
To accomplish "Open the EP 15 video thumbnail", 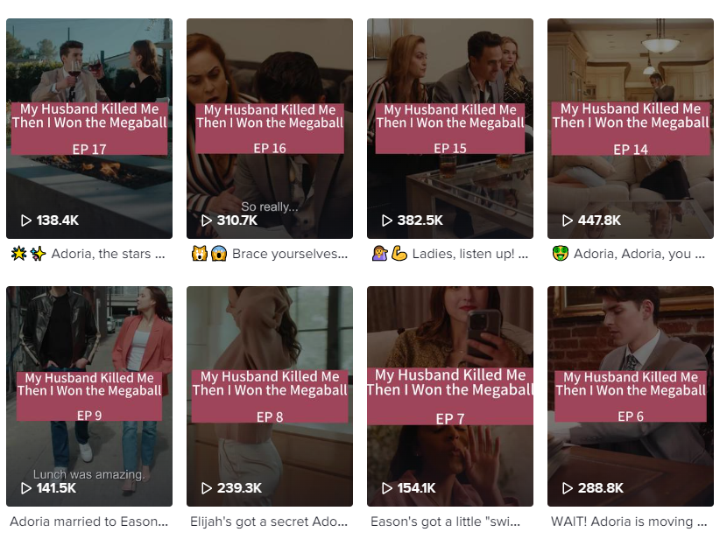I will 449,129.
